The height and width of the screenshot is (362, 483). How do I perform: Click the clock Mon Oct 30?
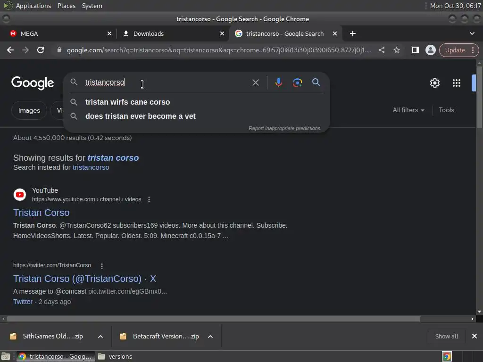[x=455, y=6]
